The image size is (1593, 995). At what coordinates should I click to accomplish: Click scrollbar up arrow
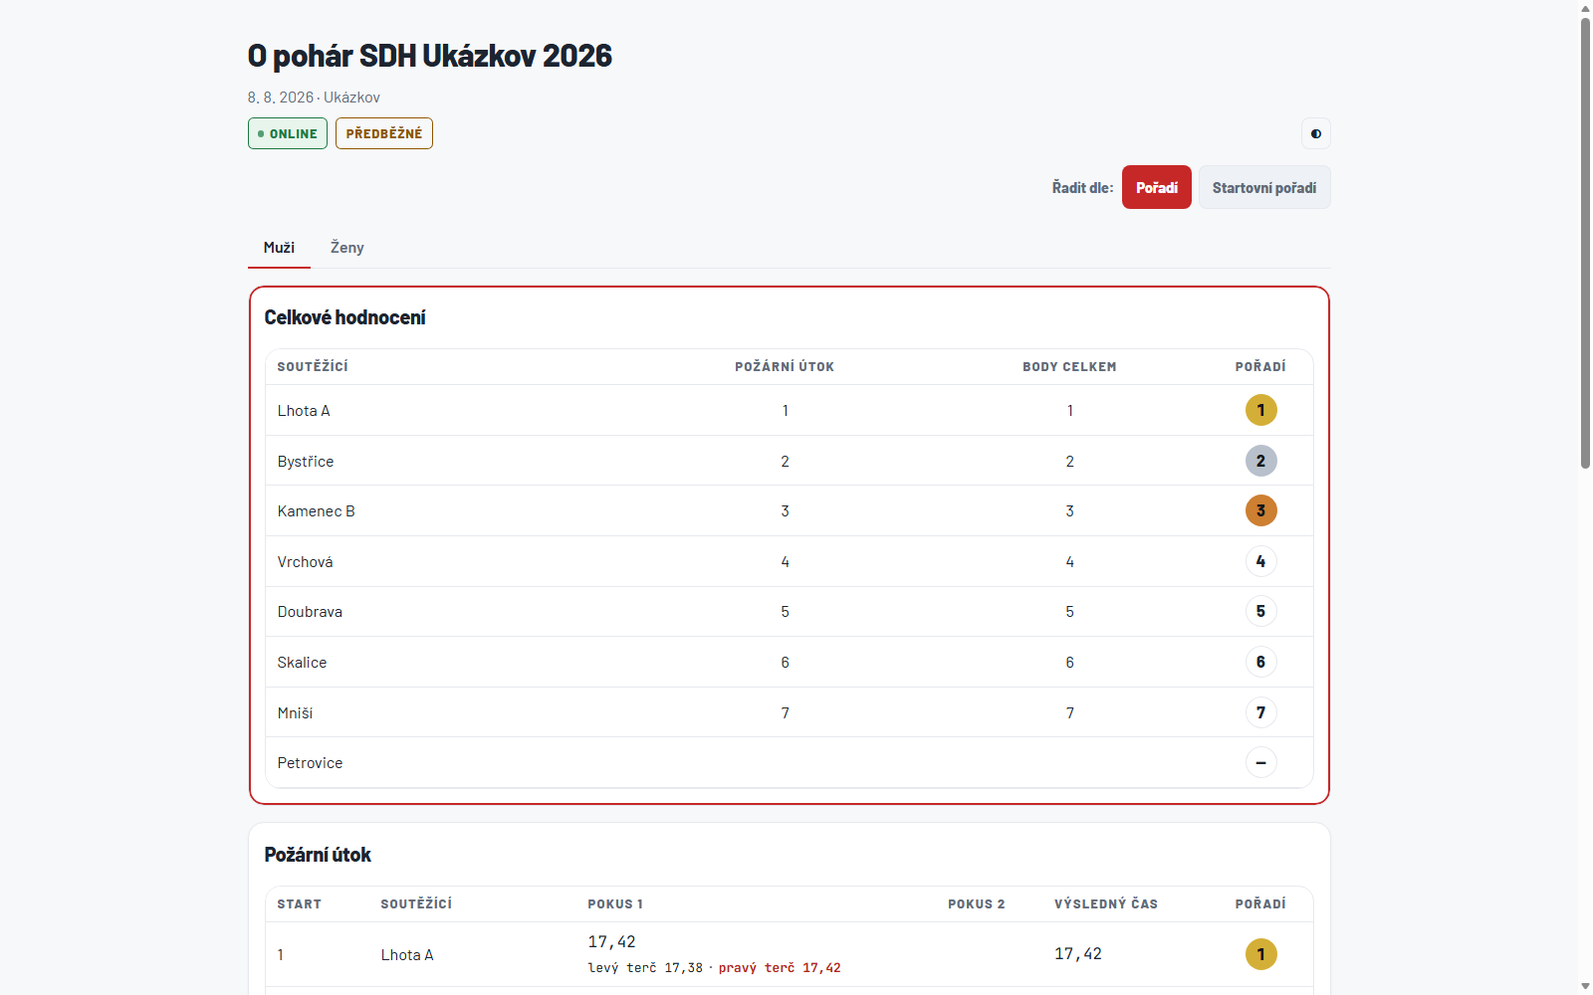point(1585,8)
